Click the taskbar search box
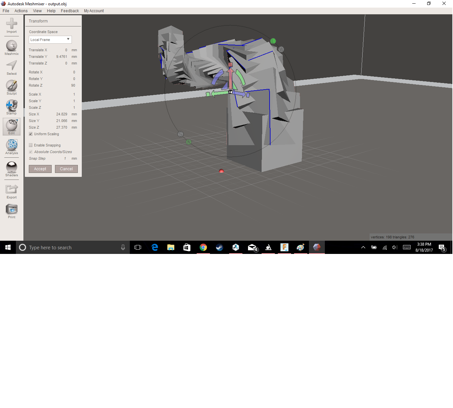Screen dimensions: 453x408 (x=73, y=247)
